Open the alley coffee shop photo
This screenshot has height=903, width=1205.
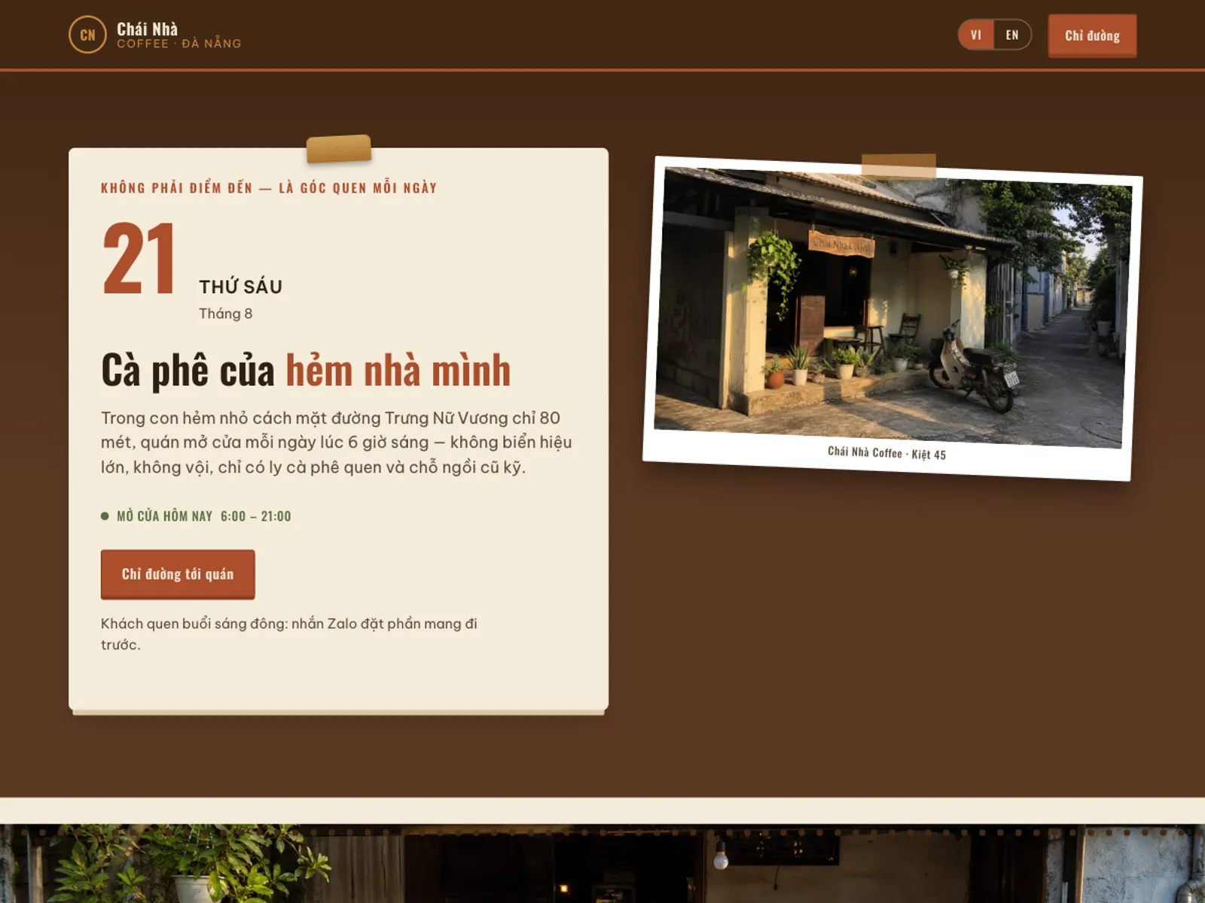(892, 307)
